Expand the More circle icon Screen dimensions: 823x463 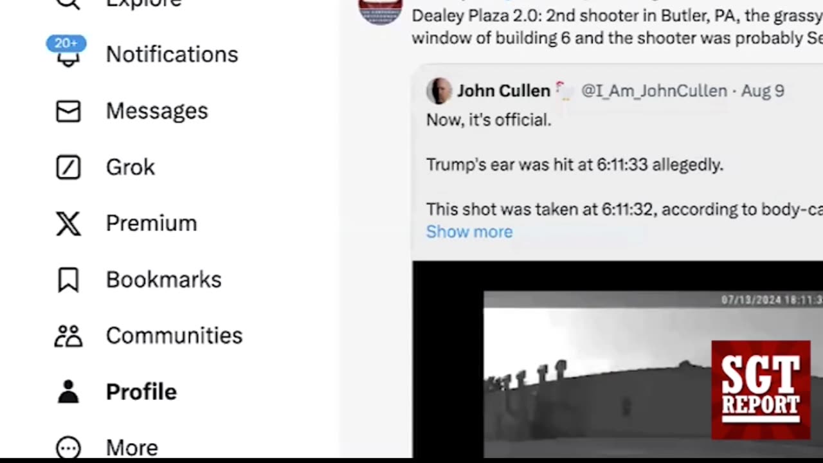pos(68,447)
